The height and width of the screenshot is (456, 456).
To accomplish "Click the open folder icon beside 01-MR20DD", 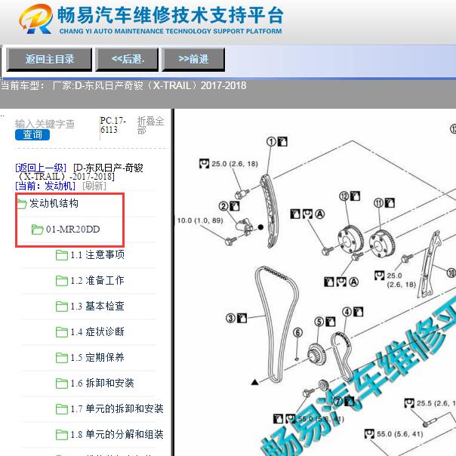I will [x=37, y=230].
